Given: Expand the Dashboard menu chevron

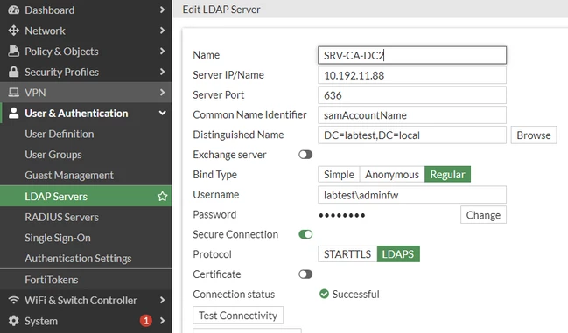Looking at the screenshot, I should pos(162,10).
